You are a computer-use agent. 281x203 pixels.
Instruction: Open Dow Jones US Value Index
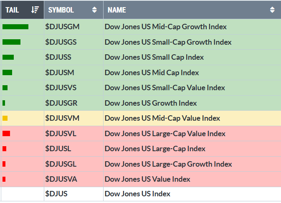point(147,179)
